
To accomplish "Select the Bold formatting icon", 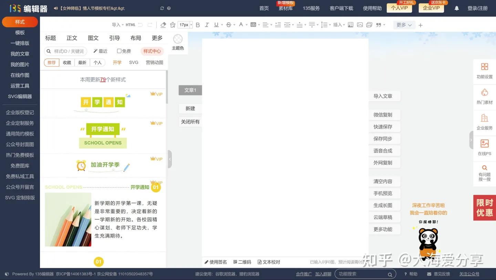I will tap(197, 25).
